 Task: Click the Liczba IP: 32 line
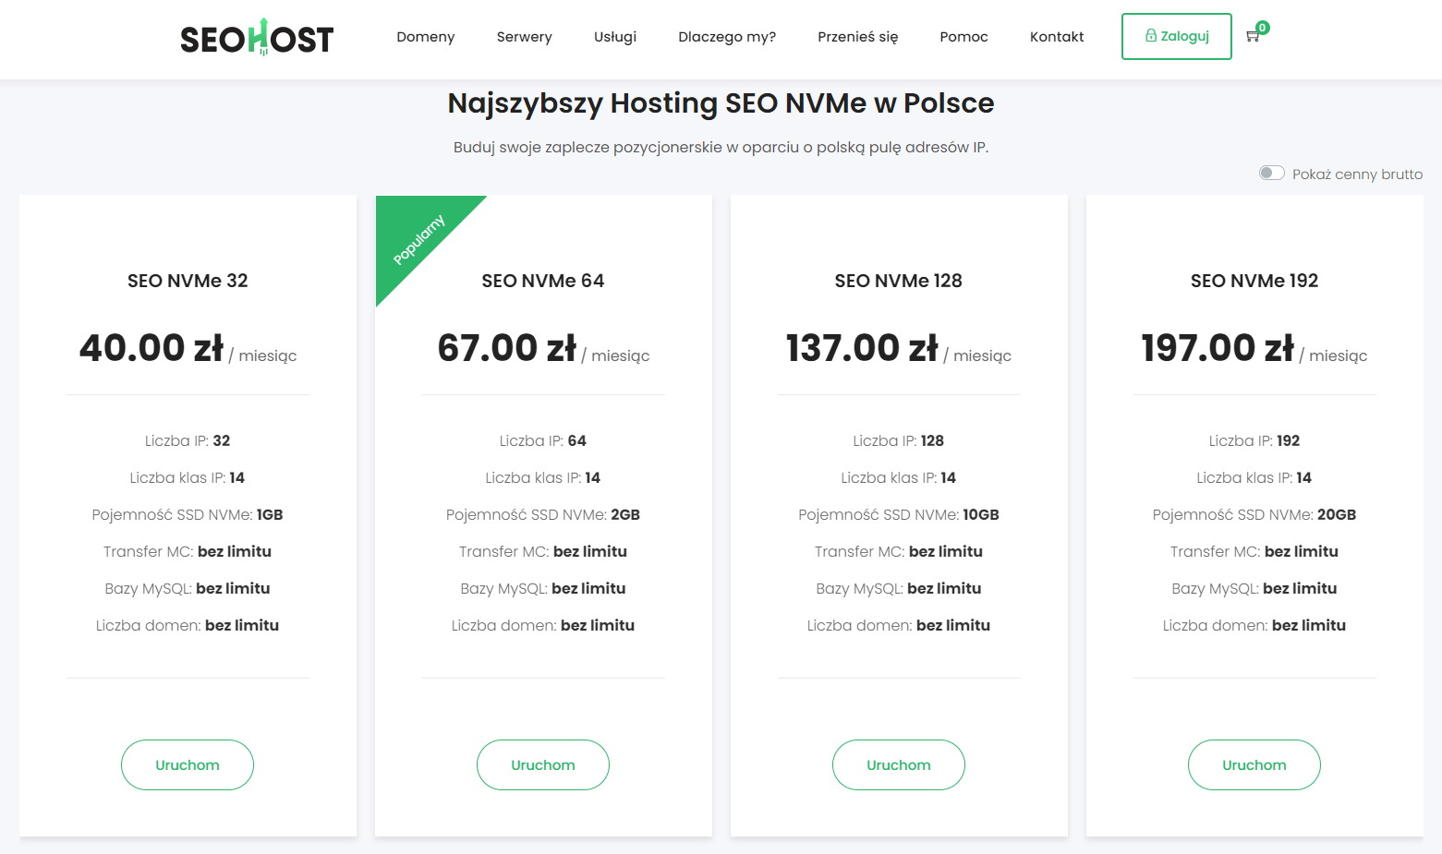tap(188, 441)
